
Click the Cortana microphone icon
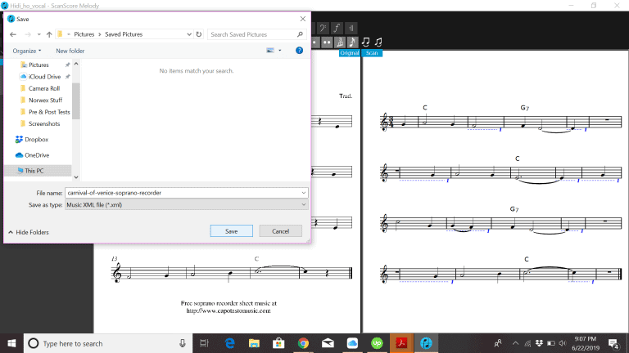click(183, 343)
